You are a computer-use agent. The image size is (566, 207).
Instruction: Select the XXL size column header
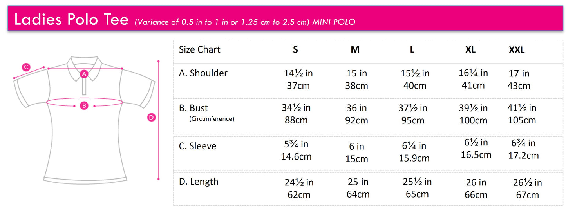[x=517, y=50]
